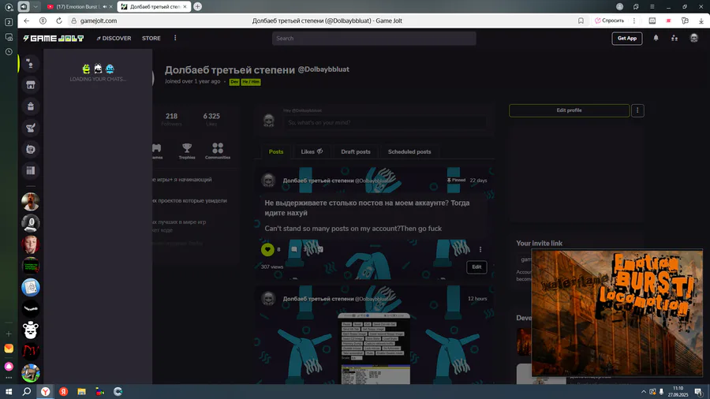Image resolution: width=710 pixels, height=399 pixels.
Task: Open the red scribble community icon in sidebar
Action: pos(30,352)
